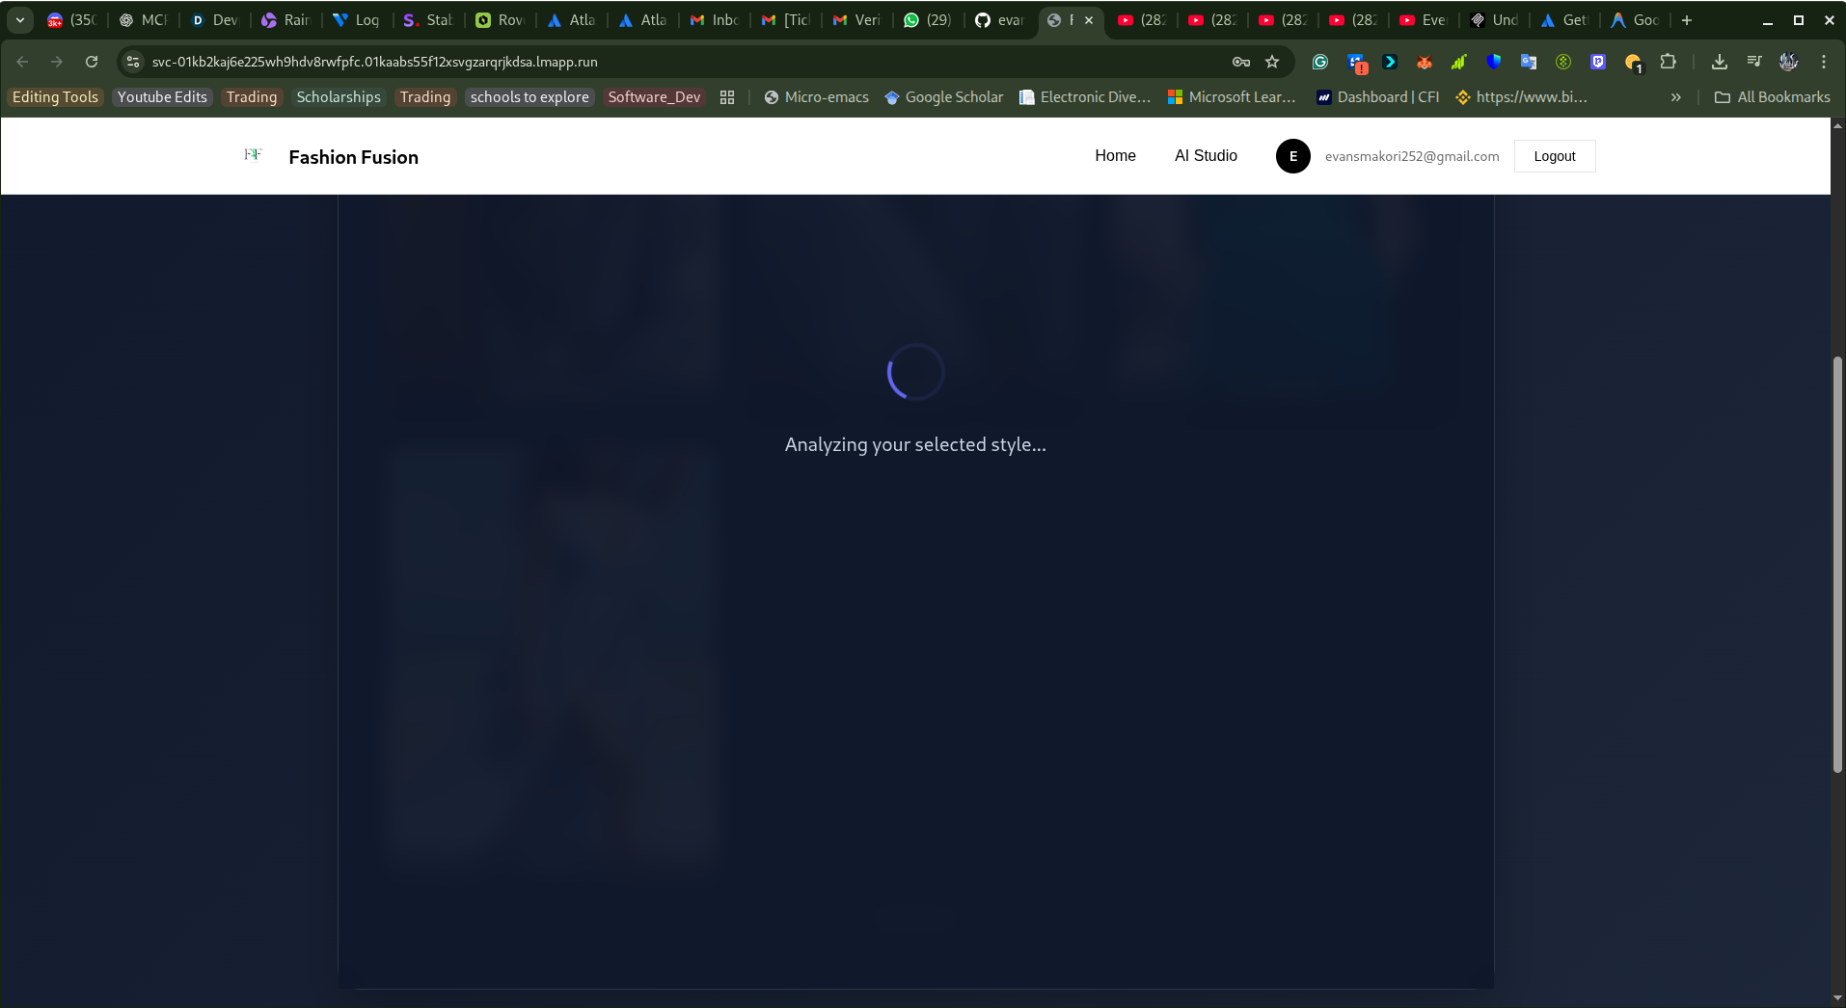Click the blue shield extension icon
The width and height of the screenshot is (1846, 1008).
tap(1494, 62)
